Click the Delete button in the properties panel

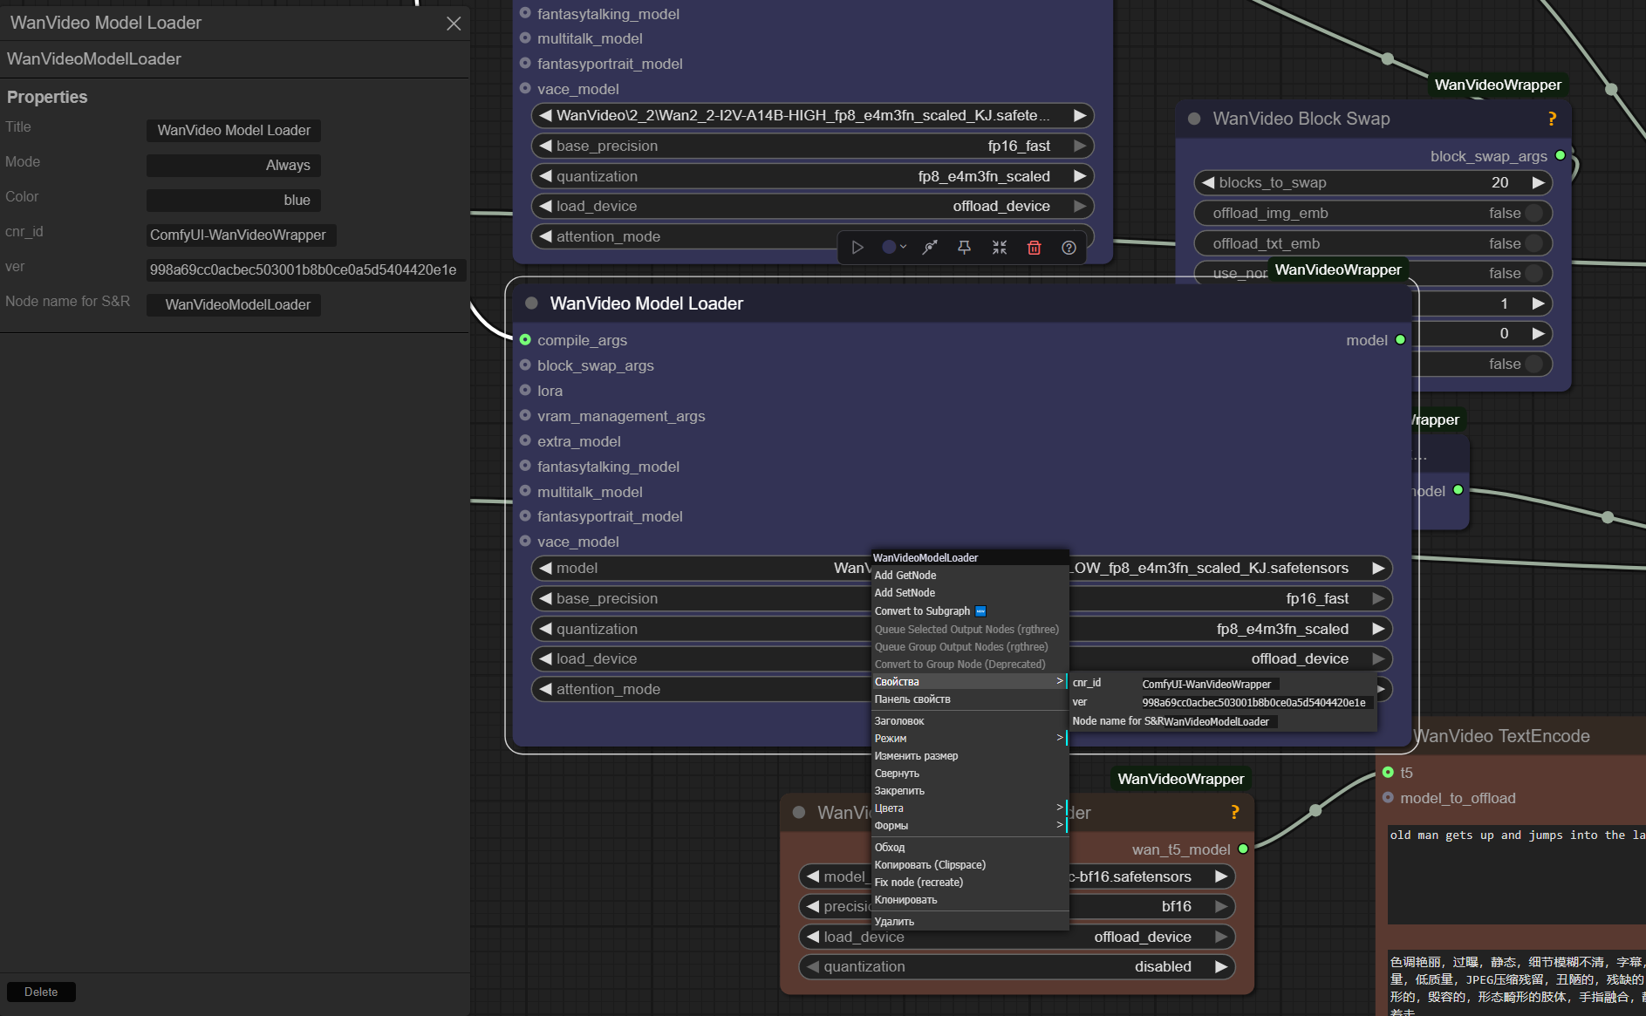41,992
